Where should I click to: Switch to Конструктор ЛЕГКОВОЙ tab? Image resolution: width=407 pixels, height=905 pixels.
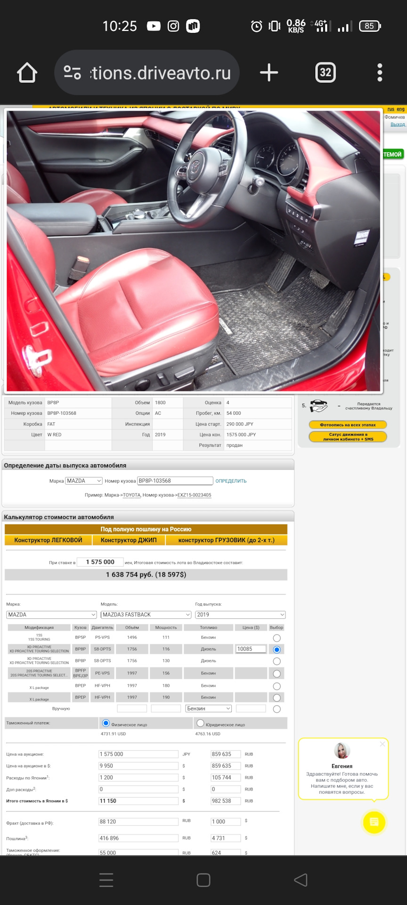coord(48,540)
